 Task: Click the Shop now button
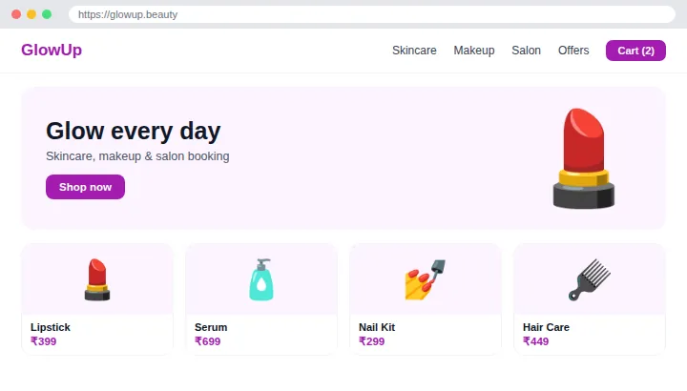(x=86, y=187)
